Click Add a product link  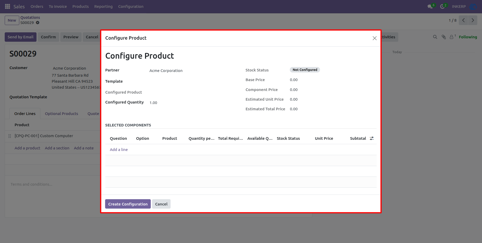[x=27, y=148]
